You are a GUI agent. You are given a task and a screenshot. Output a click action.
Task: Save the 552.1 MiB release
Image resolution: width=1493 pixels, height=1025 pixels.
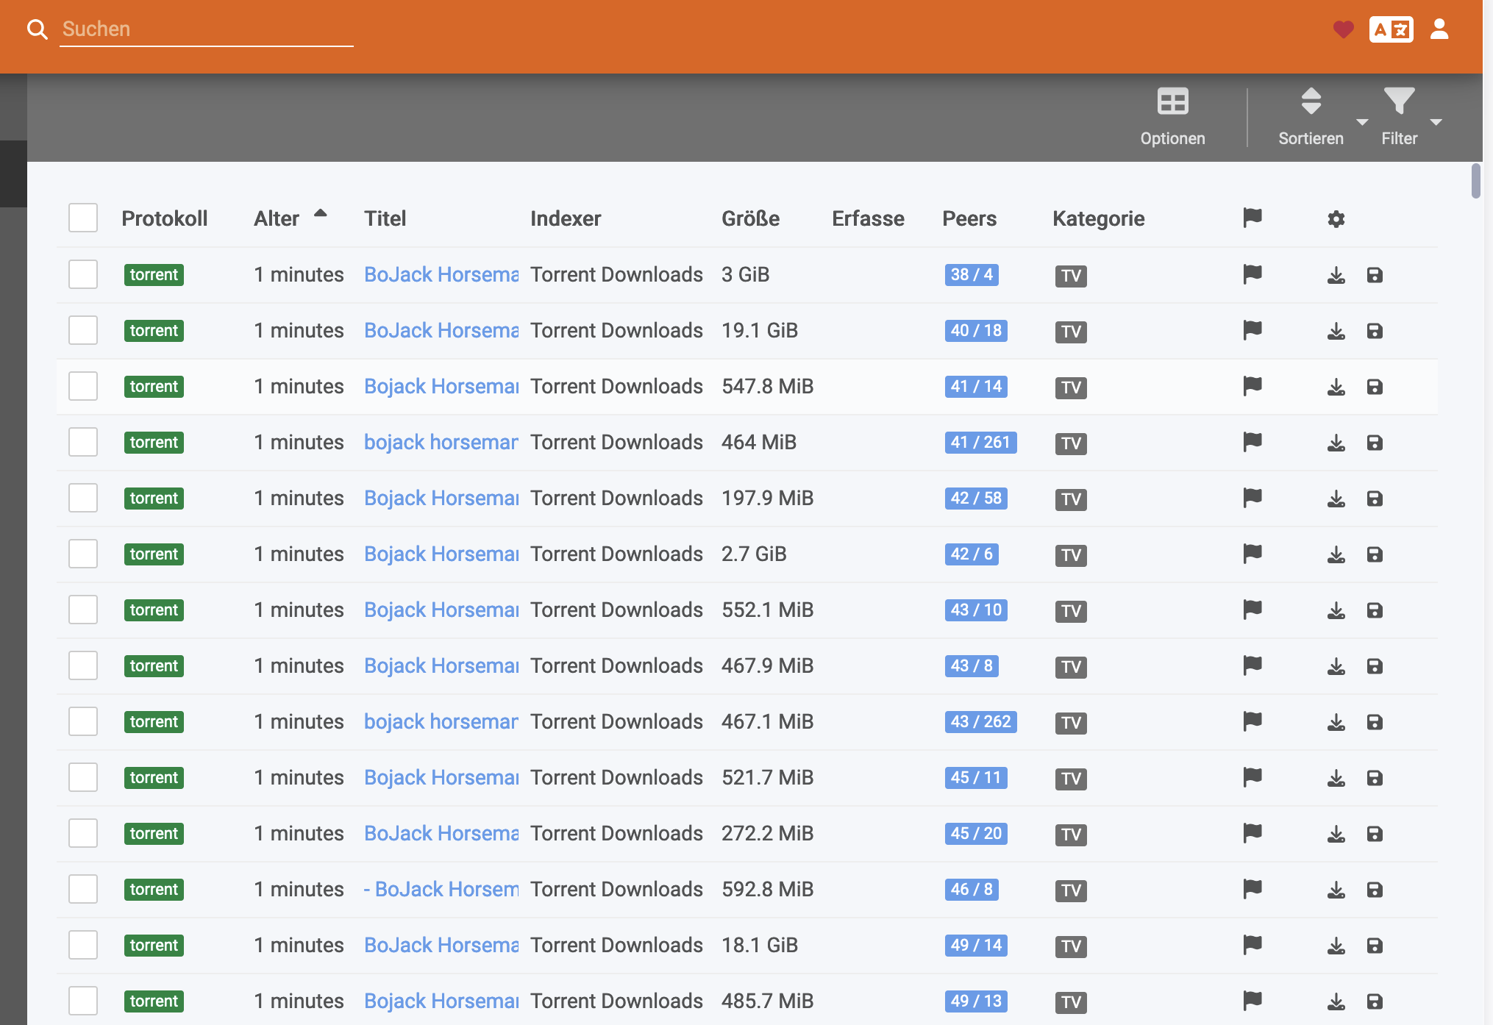pyautogui.click(x=1374, y=610)
